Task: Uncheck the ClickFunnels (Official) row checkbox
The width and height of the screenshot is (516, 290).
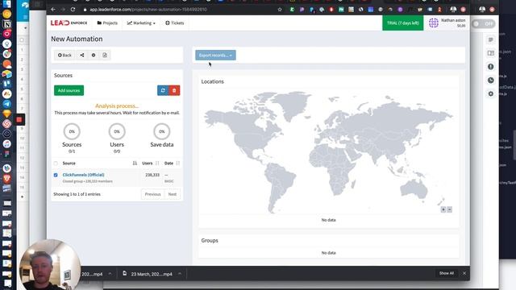Action: click(56, 175)
